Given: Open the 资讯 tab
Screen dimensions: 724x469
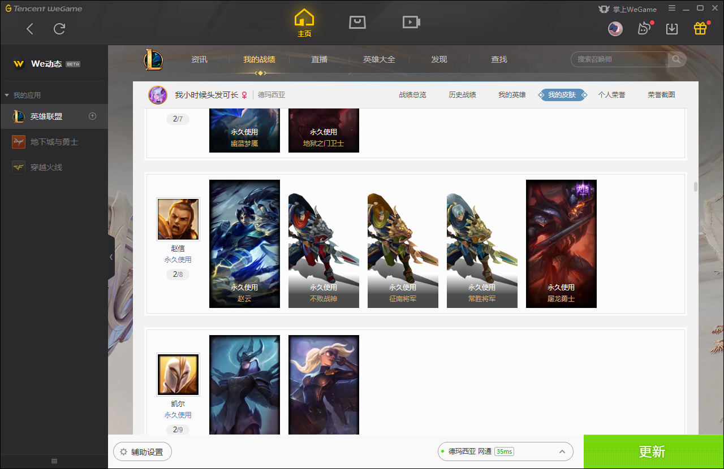Looking at the screenshot, I should [x=199, y=59].
